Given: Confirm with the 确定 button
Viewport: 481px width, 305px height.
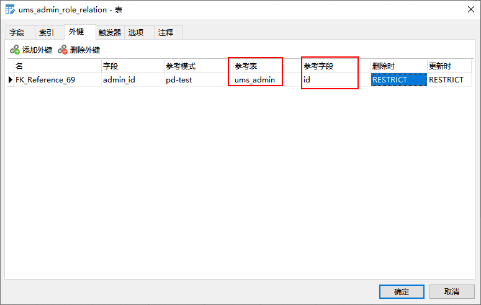Looking at the screenshot, I should point(402,291).
